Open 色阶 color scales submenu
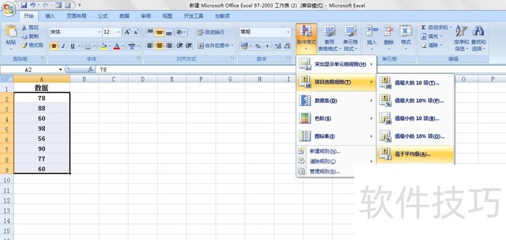The width and height of the screenshot is (506, 240). pos(336,119)
